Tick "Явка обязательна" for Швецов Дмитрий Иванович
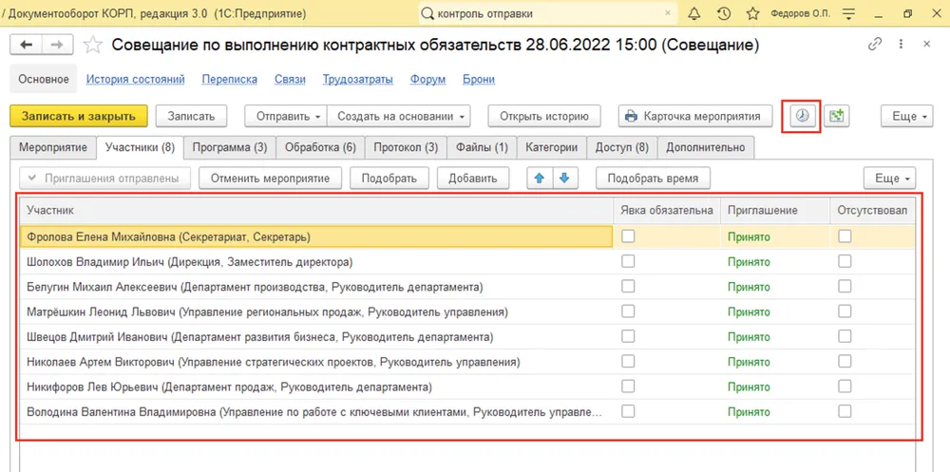950x472 pixels. (628, 335)
